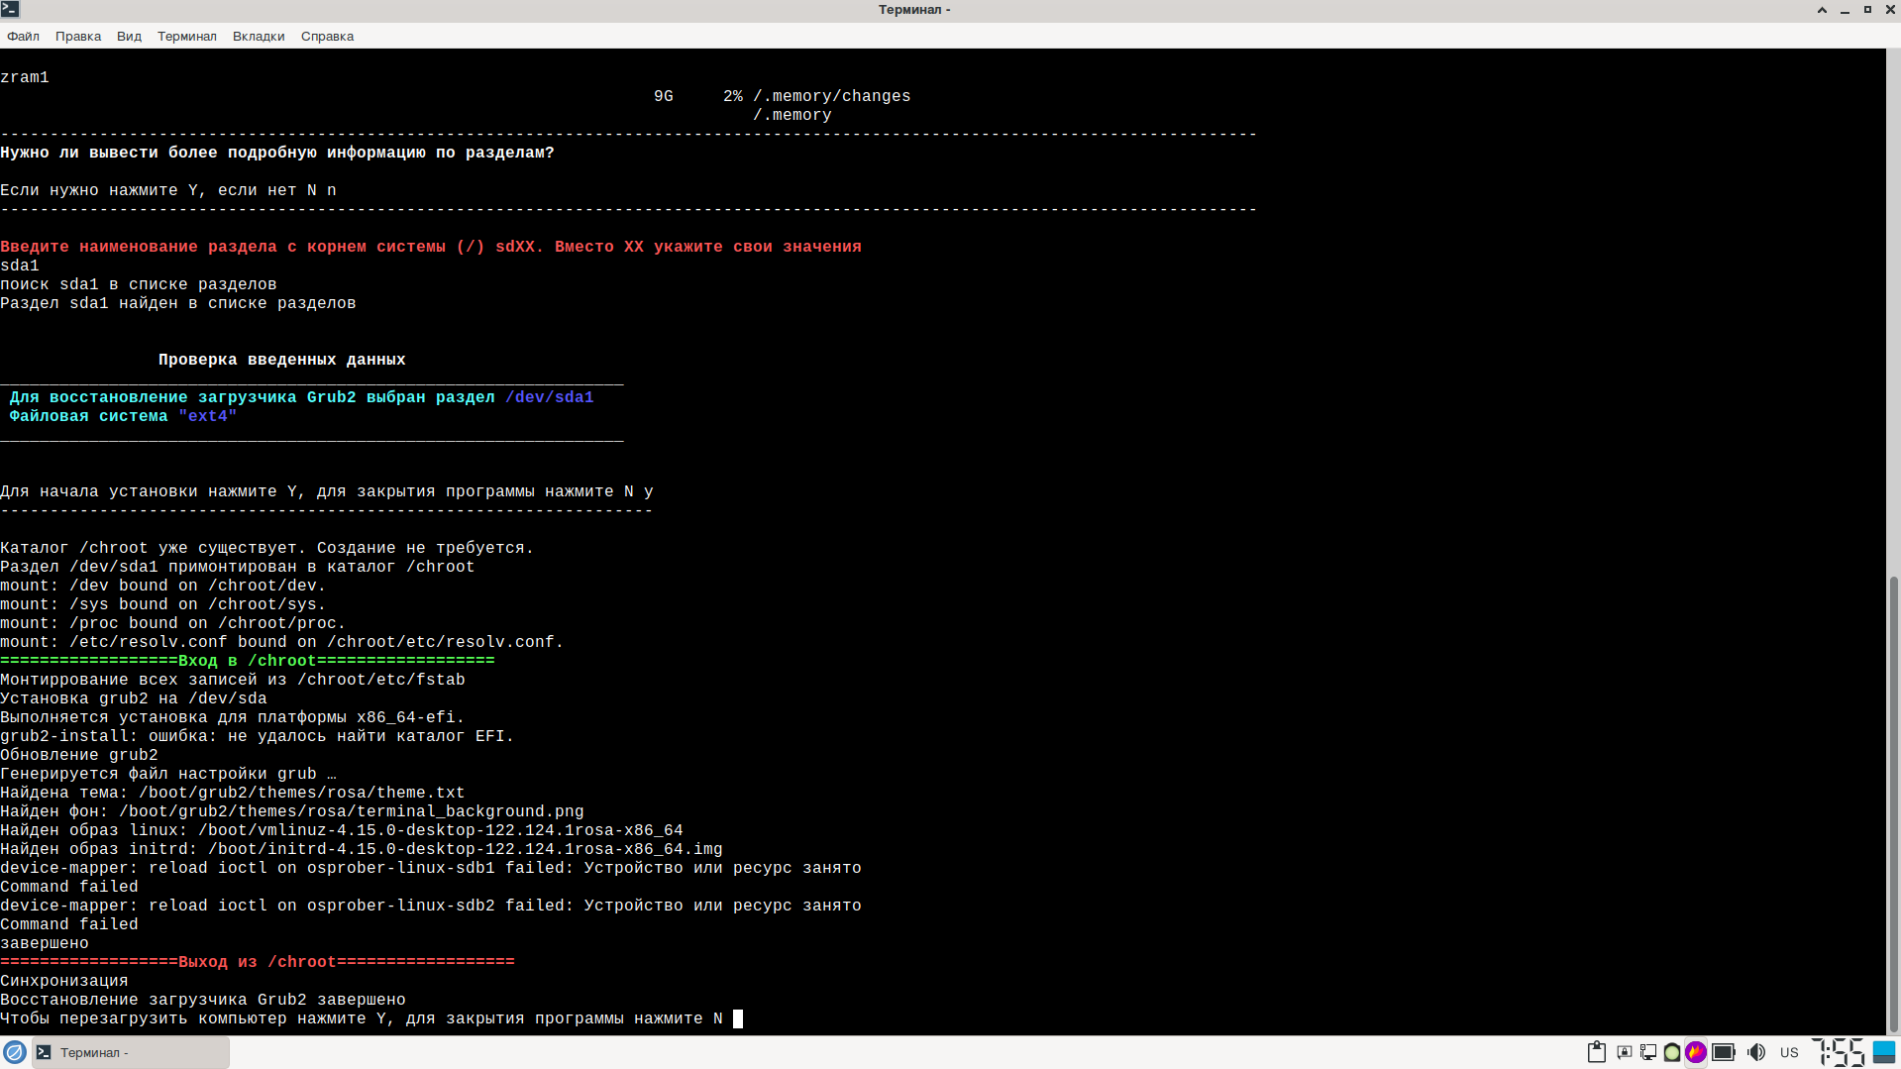
Task: Click the path "/.memory/changes"
Action: click(832, 96)
